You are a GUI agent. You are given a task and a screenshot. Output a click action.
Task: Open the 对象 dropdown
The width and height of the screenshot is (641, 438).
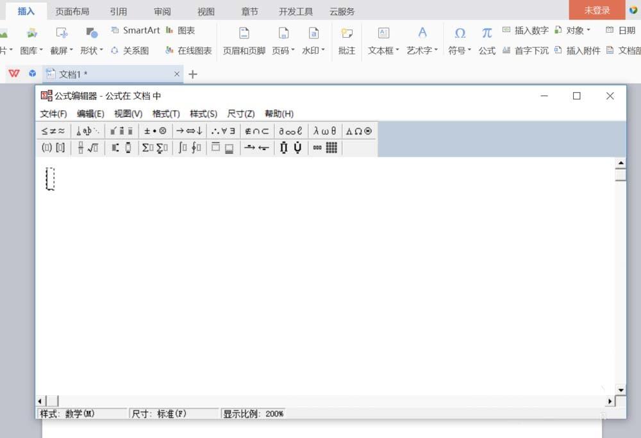tap(574, 30)
